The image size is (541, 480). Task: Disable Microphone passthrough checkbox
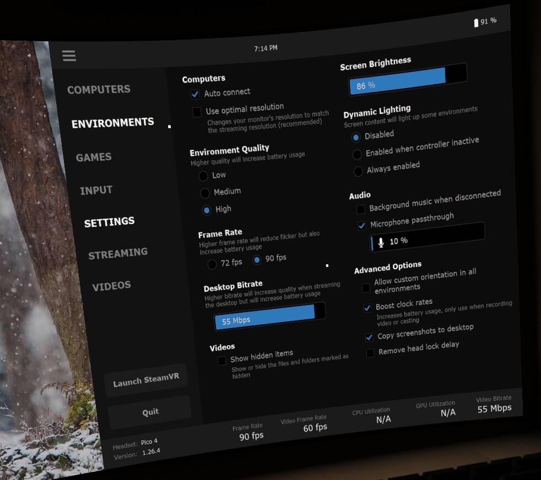[361, 226]
